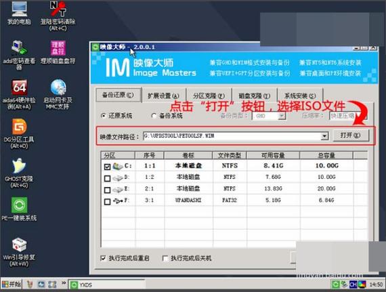Check the E: partition checkbox
Viewport: 386px width, 292px height.
click(x=107, y=190)
